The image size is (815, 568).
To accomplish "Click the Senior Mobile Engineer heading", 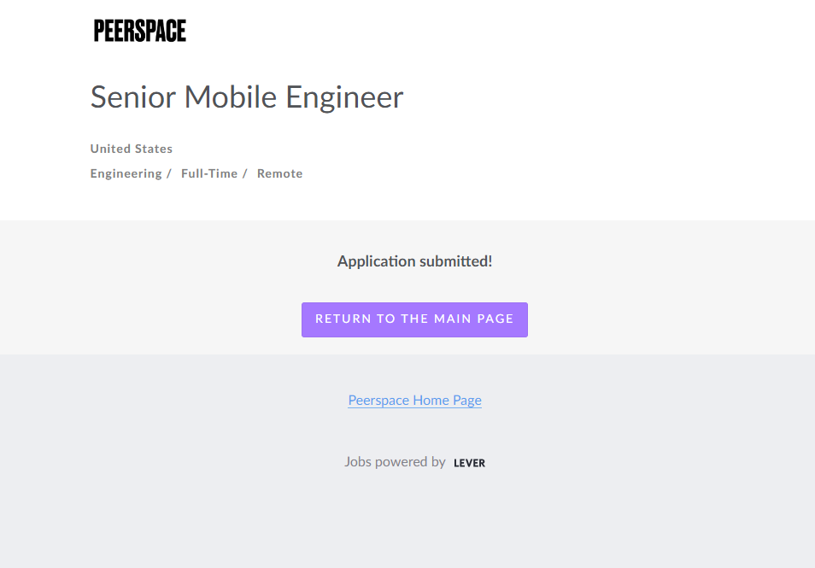I will (247, 97).
